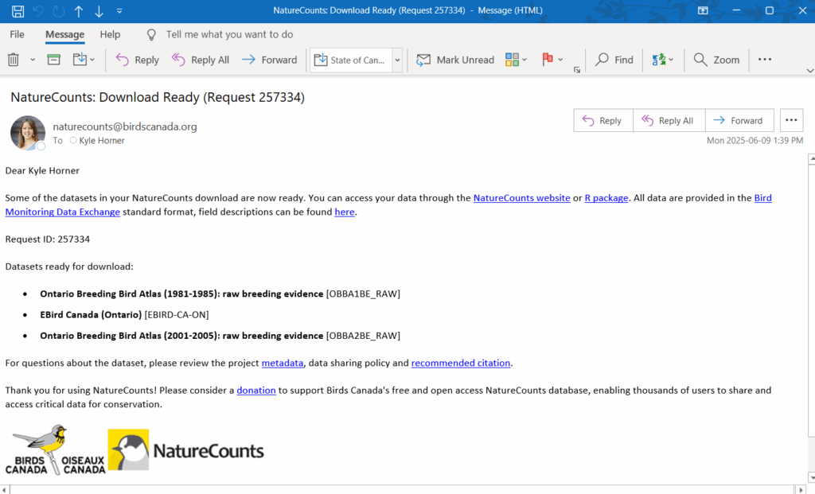Click horizontal scrollbar left arrow
The image size is (815, 494).
click(x=5, y=490)
